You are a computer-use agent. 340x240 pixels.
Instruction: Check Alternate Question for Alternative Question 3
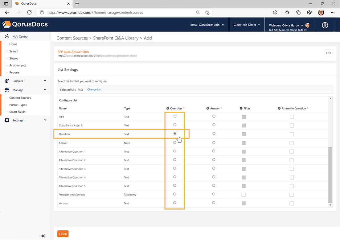coord(292,169)
